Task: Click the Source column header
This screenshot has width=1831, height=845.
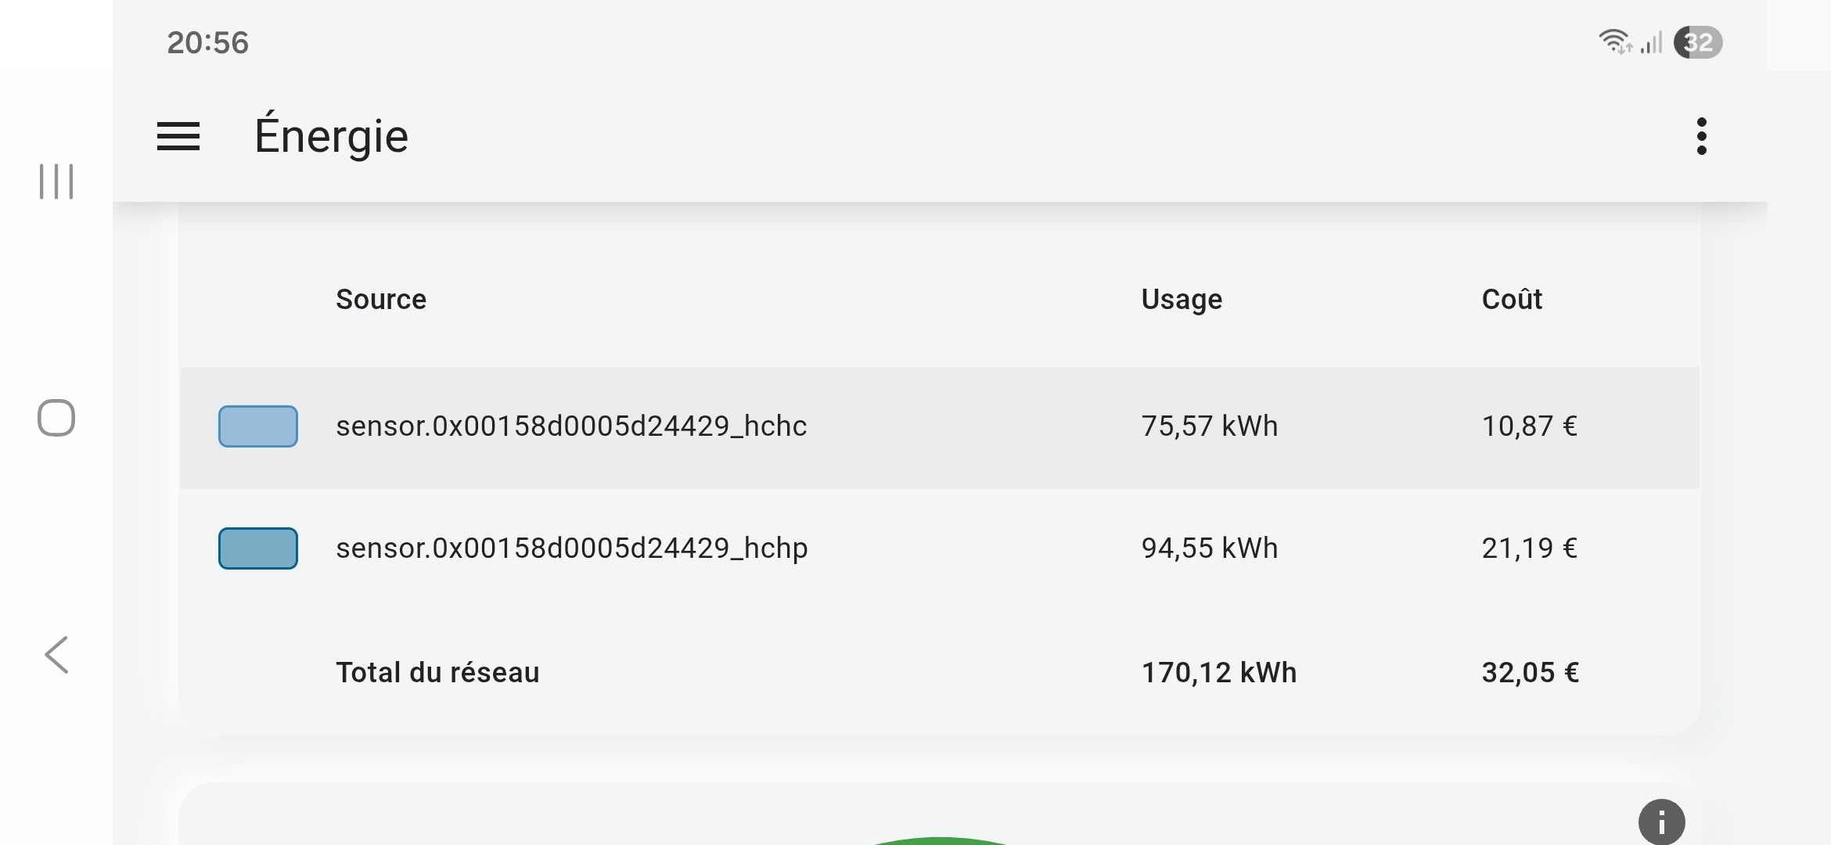Action: pos(381,300)
